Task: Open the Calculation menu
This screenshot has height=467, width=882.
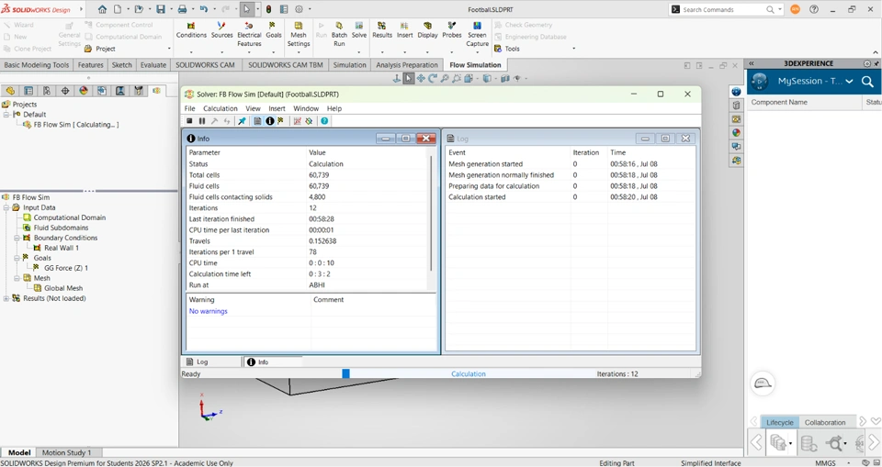Action: [x=220, y=108]
